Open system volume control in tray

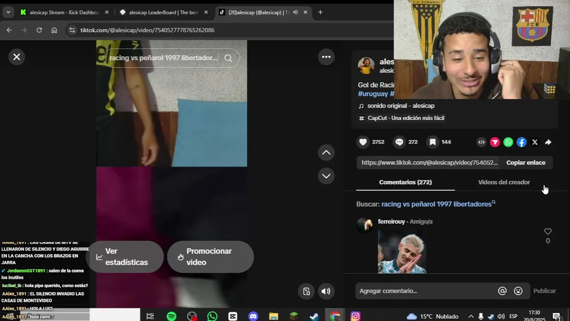[x=501, y=317]
